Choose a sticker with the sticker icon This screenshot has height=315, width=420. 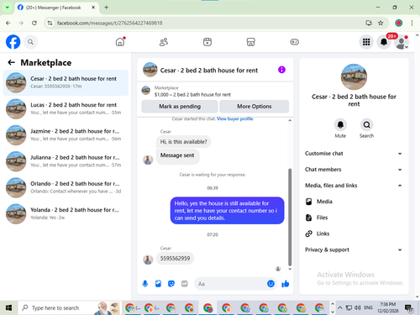(171, 284)
